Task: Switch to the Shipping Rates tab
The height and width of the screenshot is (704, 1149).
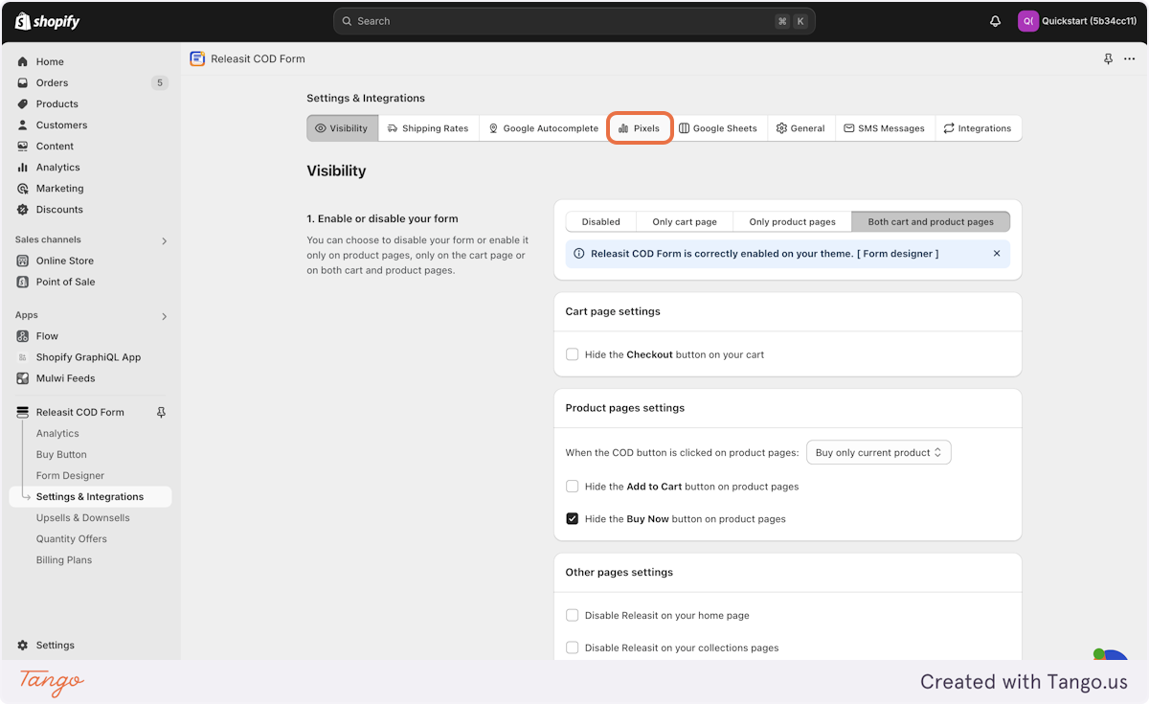Action: pyautogui.click(x=428, y=128)
